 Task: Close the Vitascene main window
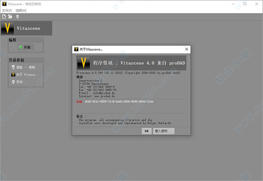(256, 4)
